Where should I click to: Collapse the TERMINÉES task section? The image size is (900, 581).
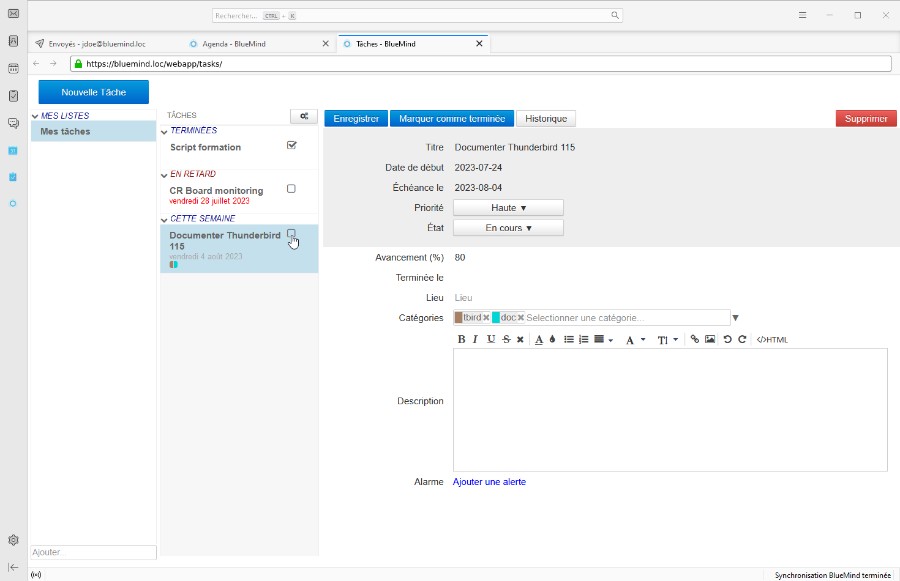click(164, 131)
